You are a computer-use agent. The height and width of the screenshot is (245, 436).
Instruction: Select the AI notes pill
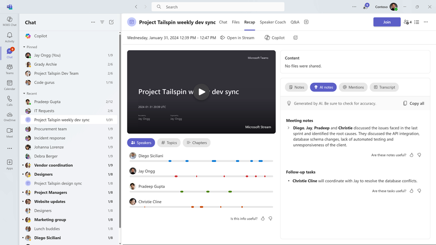(x=323, y=87)
